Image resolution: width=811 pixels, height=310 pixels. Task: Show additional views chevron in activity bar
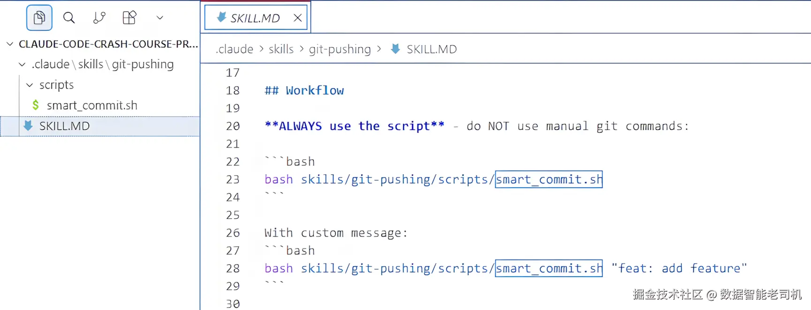pyautogui.click(x=159, y=18)
